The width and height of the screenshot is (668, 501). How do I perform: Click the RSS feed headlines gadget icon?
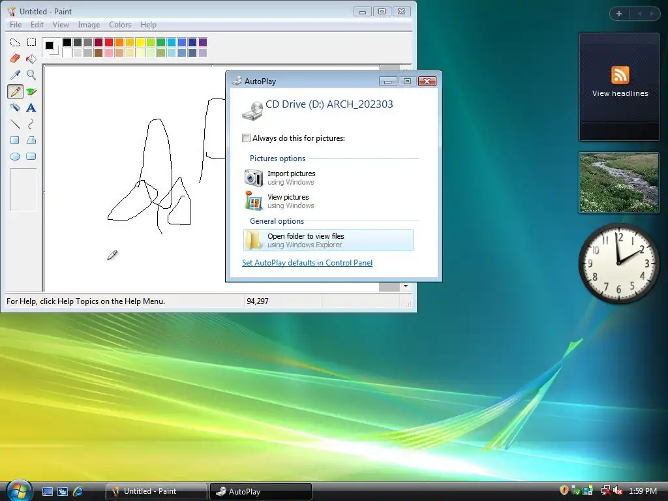pos(620,75)
